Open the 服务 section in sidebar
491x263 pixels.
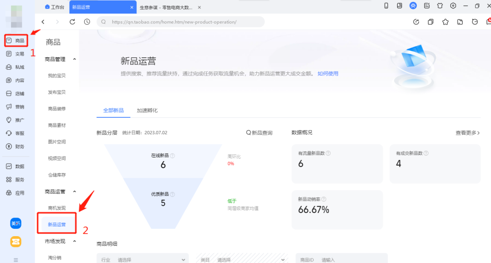(x=15, y=180)
